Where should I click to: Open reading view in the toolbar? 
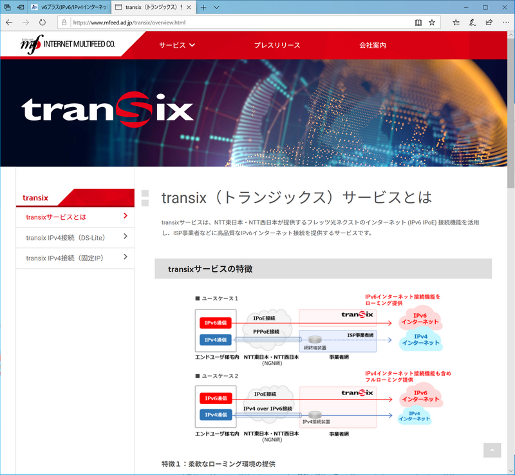[418, 22]
